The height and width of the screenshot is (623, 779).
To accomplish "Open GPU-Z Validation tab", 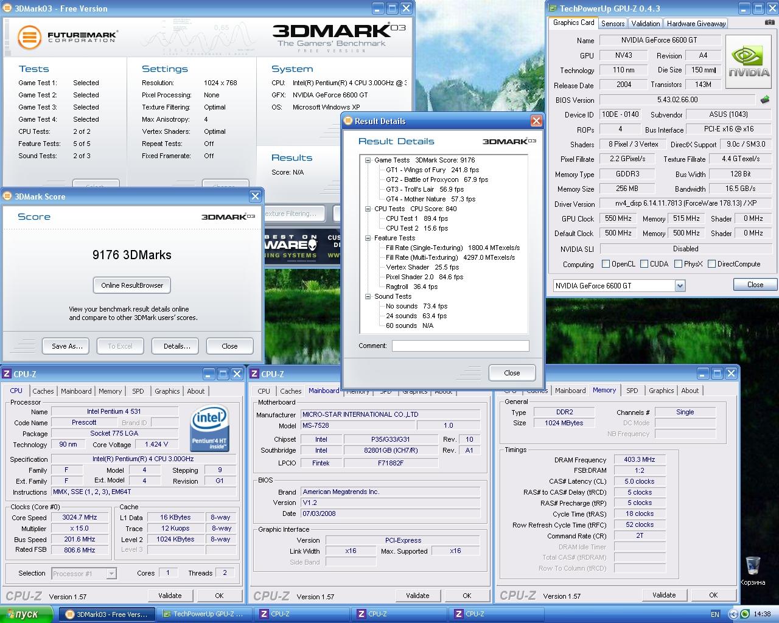I will pos(645,24).
